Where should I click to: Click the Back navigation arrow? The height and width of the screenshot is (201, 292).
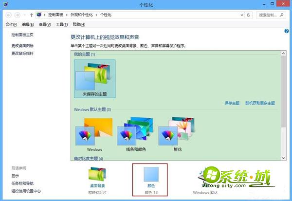click(9, 15)
